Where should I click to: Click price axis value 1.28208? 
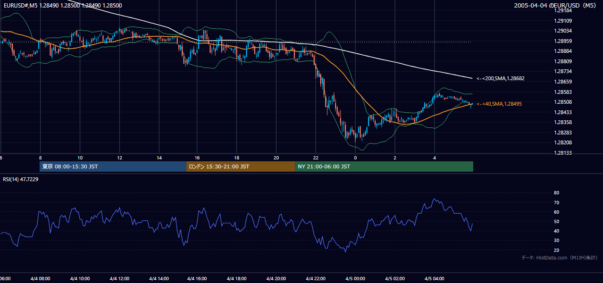(563, 142)
